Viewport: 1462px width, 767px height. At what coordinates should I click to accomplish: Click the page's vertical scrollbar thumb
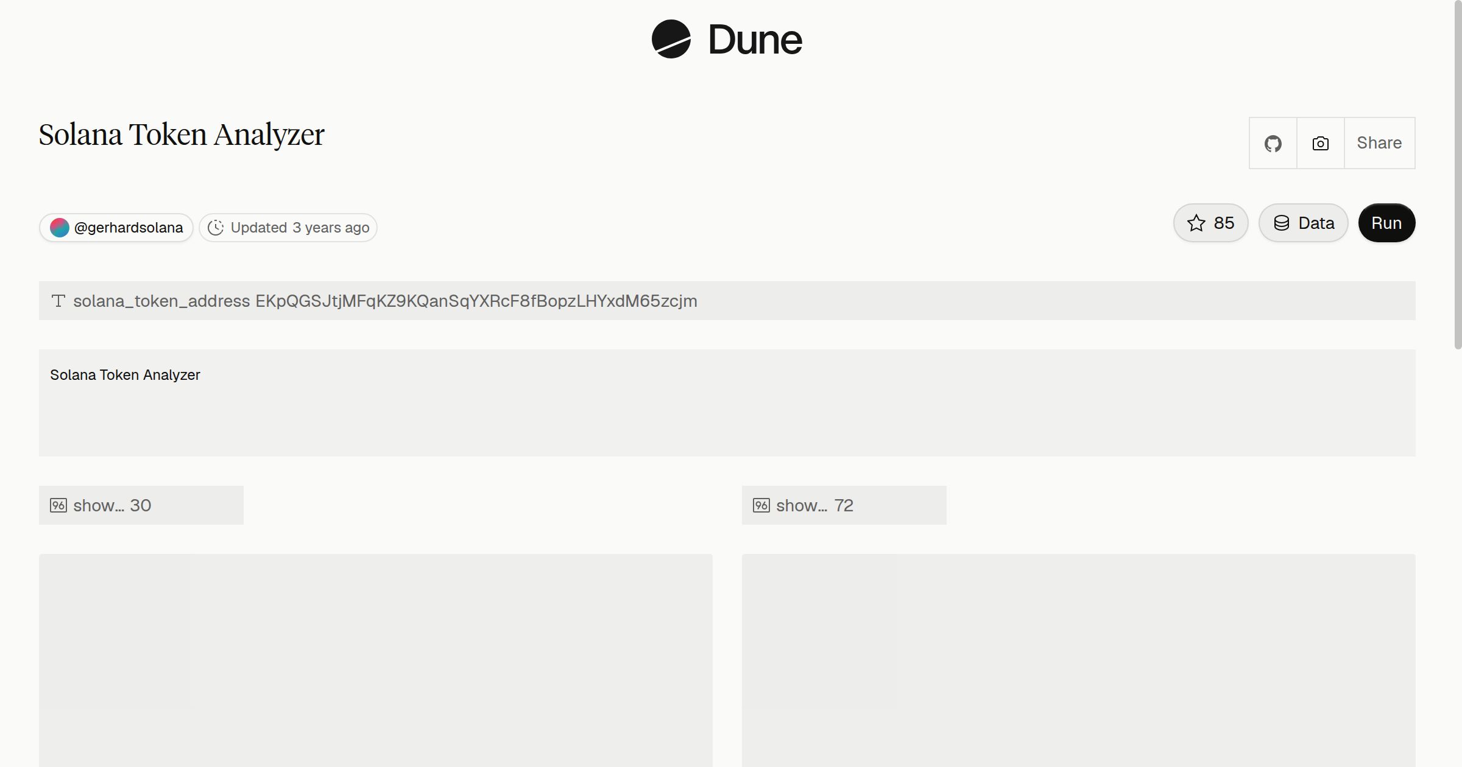(x=1458, y=175)
